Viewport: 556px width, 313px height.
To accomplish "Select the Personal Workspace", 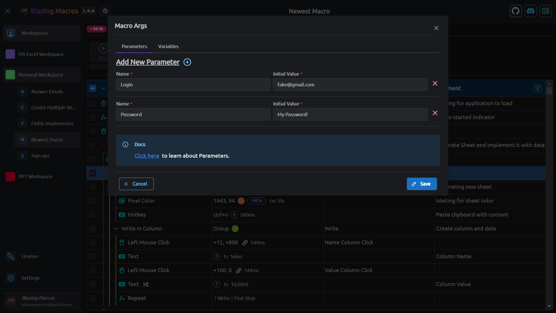I will pos(41,75).
